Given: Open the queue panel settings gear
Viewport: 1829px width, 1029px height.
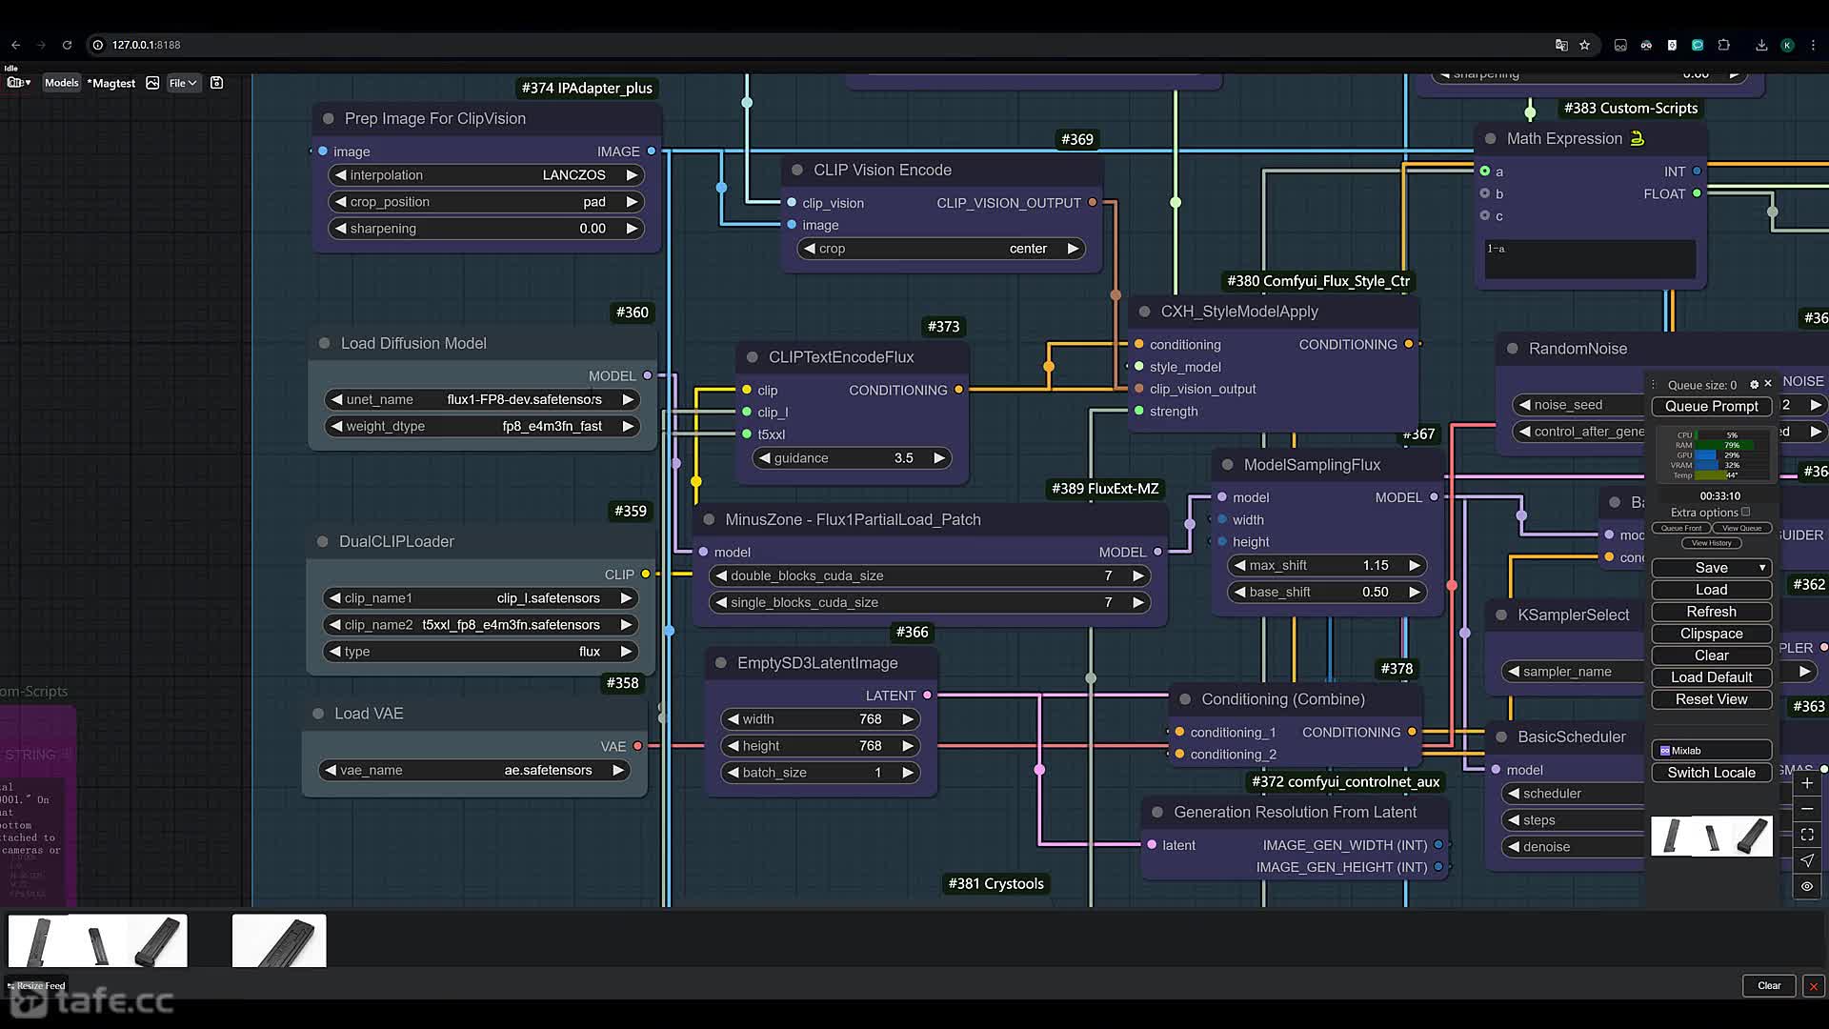Looking at the screenshot, I should (x=1754, y=385).
